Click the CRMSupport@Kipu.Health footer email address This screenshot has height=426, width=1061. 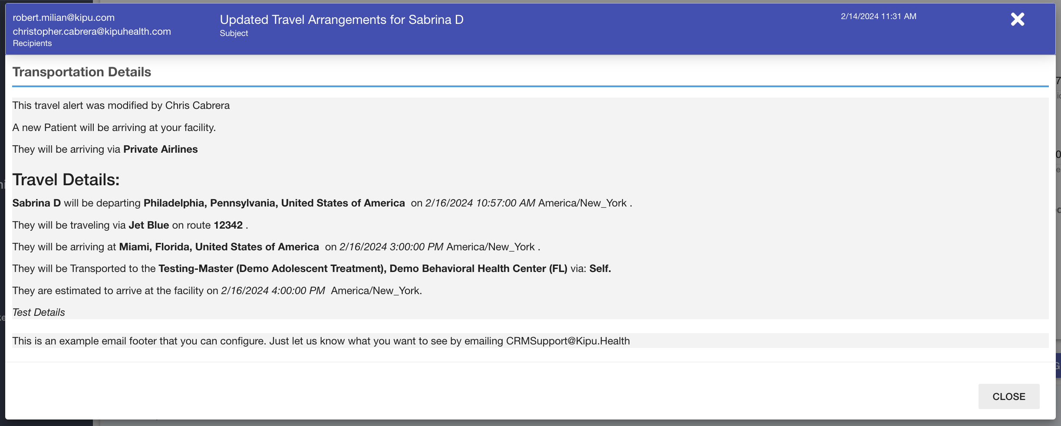567,341
